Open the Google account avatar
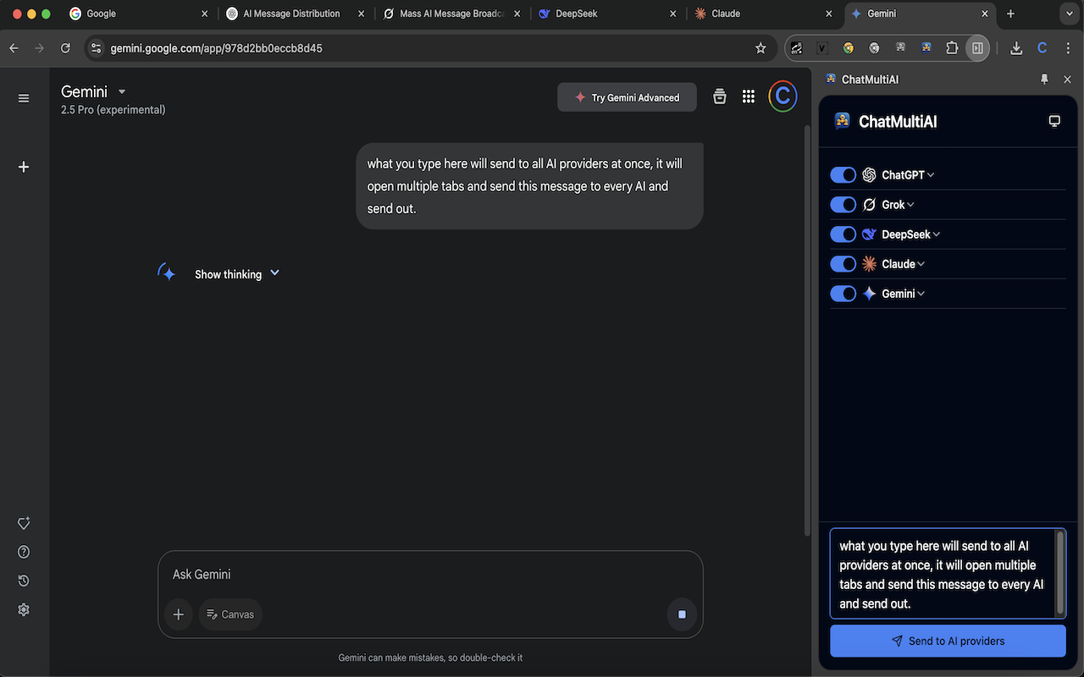 pos(783,96)
